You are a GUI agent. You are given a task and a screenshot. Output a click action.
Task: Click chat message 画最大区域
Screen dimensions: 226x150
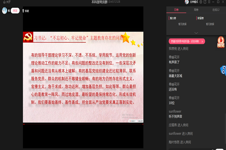176,76
